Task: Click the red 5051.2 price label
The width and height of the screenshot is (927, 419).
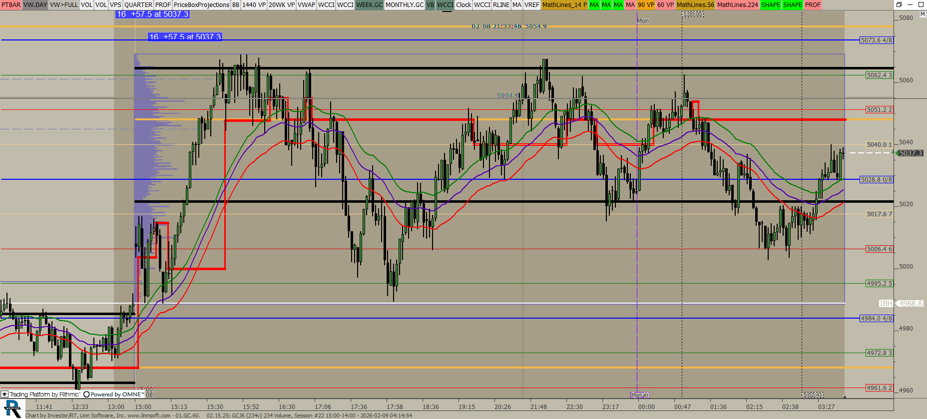Action: pyautogui.click(x=879, y=110)
